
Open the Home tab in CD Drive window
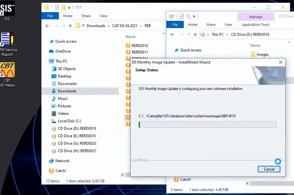[x=192, y=25]
